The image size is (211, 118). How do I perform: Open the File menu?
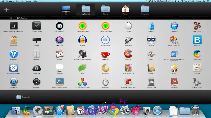17,1
